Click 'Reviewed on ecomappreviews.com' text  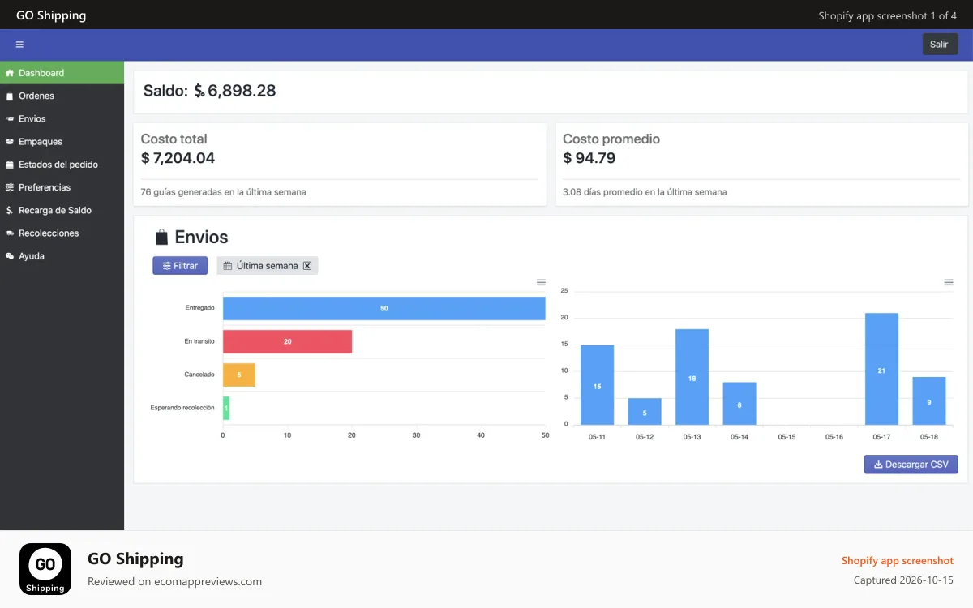(x=174, y=581)
